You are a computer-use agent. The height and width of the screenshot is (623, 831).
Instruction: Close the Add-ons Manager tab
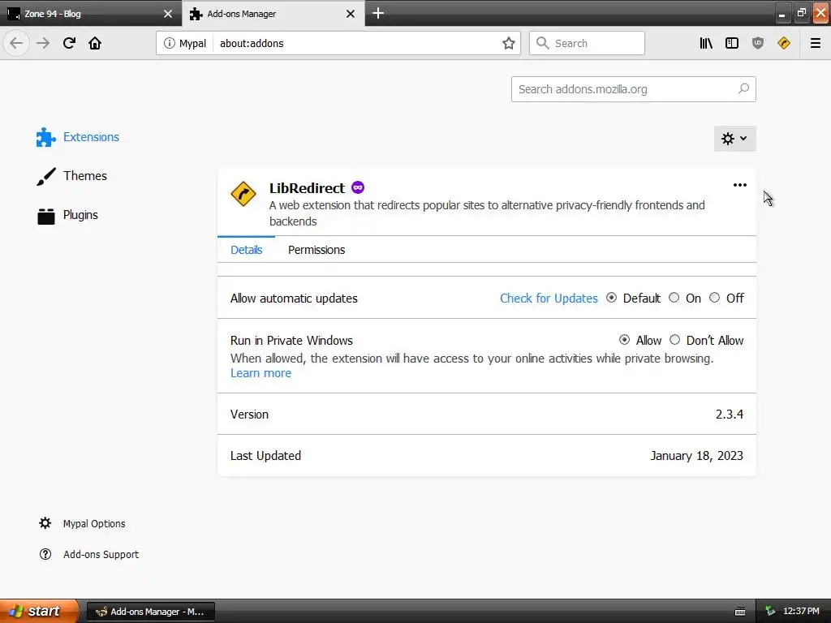tap(351, 14)
